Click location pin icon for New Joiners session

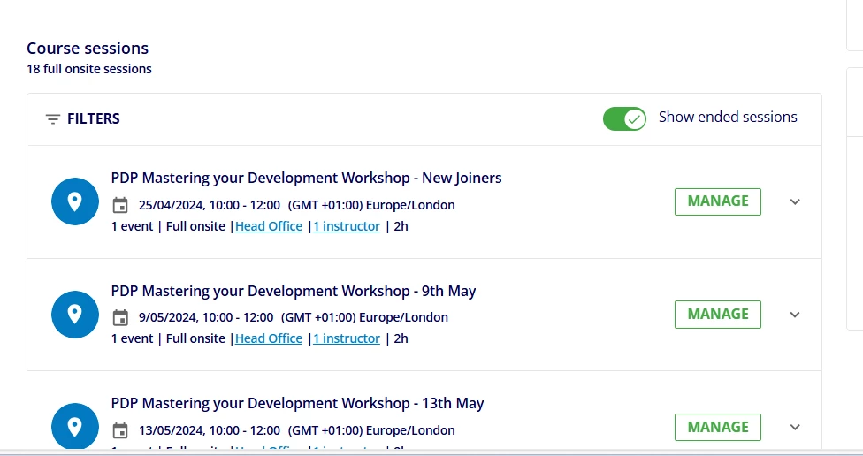click(x=75, y=201)
